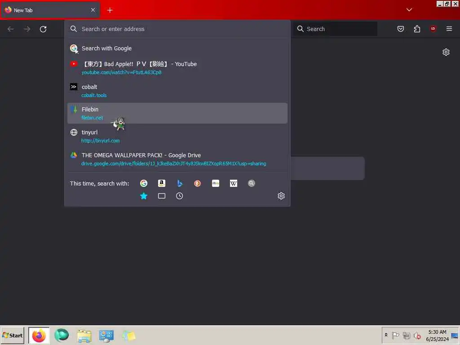460x345 pixels.
Task: Search this time with Wikipedia icon
Action: 234,183
